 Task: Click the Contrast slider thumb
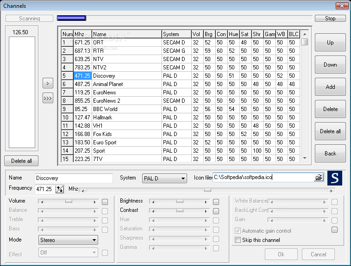pyautogui.click(x=180, y=211)
